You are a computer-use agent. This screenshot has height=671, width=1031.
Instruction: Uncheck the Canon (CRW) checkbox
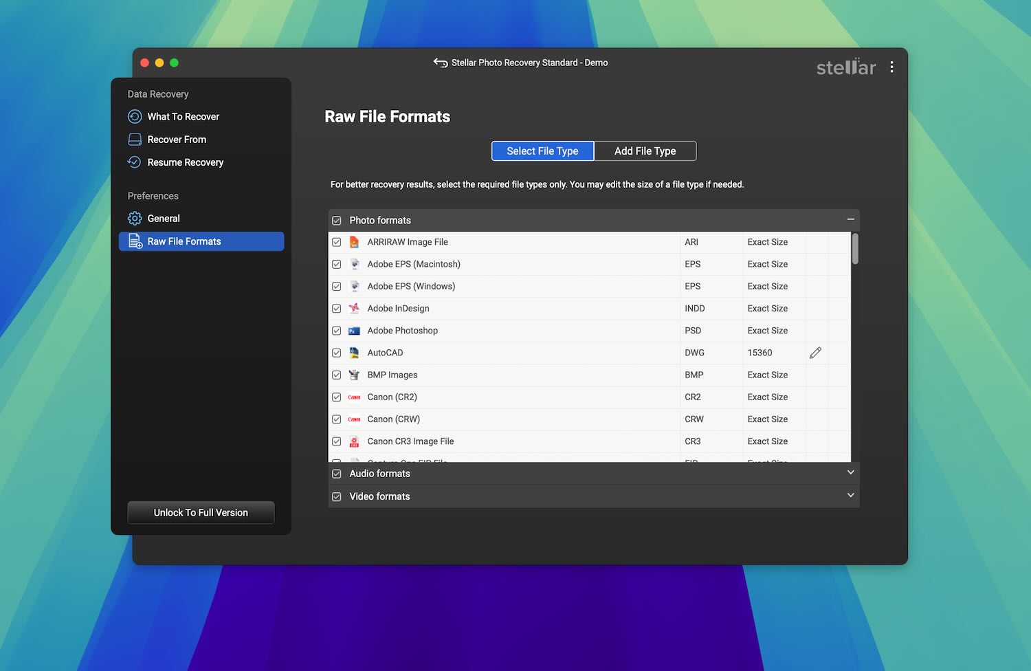click(x=337, y=419)
